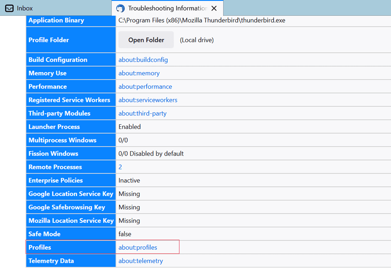Click the Mozilla Location Service Key header
Image resolution: width=391 pixels, height=278 pixels.
click(x=71, y=221)
